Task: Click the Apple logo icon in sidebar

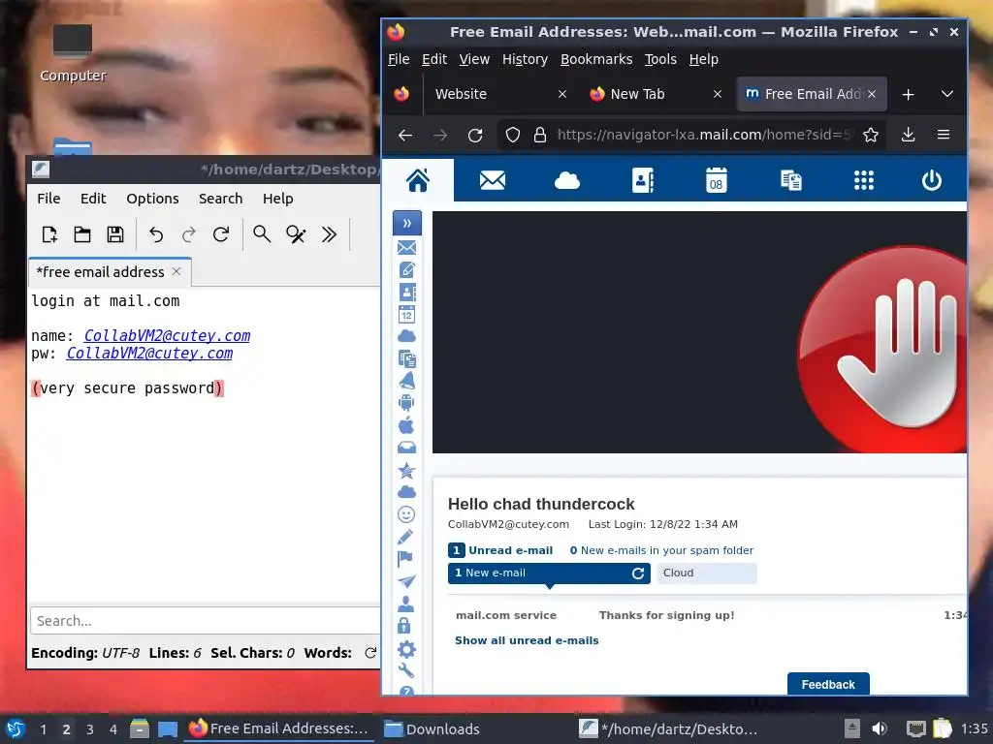Action: pyautogui.click(x=406, y=425)
